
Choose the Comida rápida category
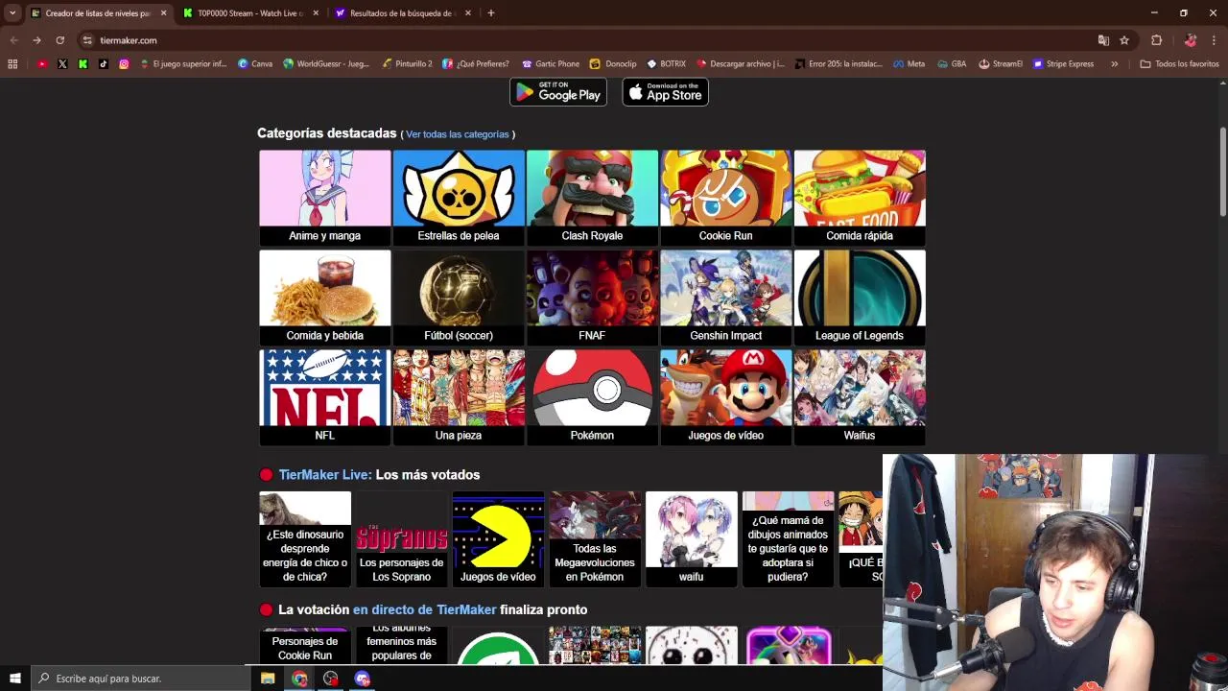(x=860, y=198)
